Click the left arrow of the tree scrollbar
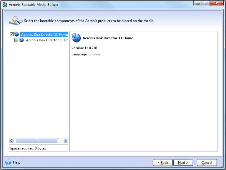The image size is (226, 170). point(11,141)
